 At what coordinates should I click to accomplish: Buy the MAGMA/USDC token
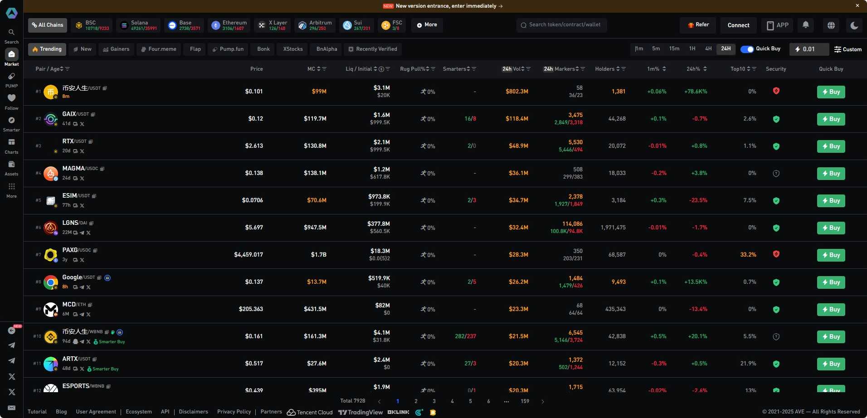831,174
